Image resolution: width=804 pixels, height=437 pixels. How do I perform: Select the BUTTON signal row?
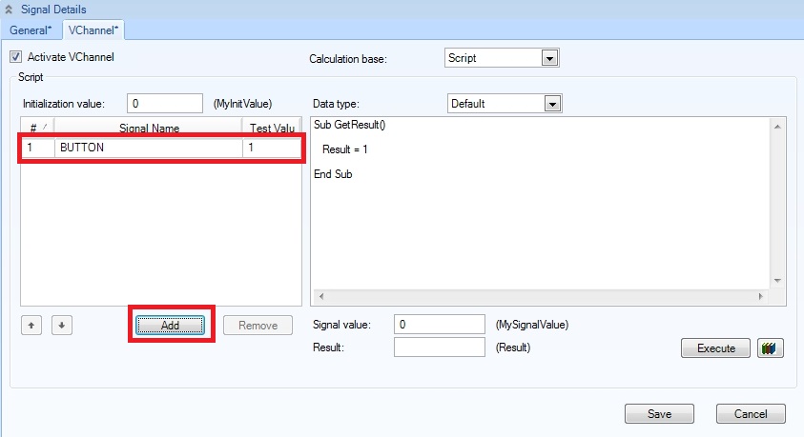(148, 149)
